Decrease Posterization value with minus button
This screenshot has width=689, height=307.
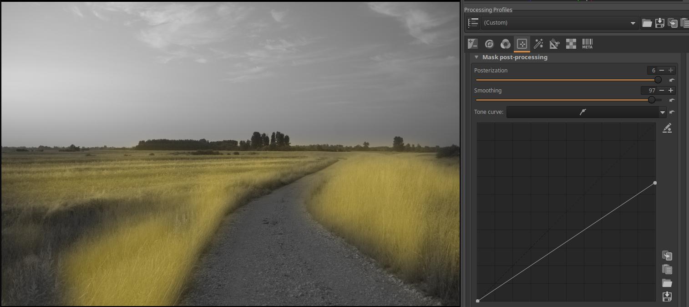(x=662, y=71)
